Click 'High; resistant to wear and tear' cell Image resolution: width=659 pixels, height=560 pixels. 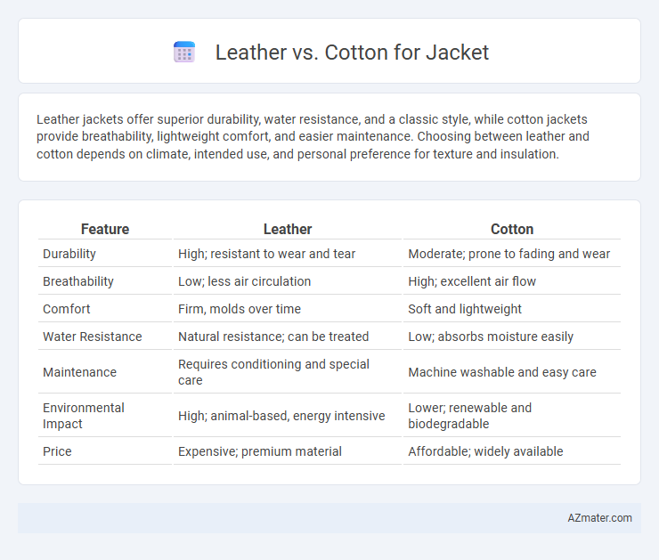(x=266, y=254)
